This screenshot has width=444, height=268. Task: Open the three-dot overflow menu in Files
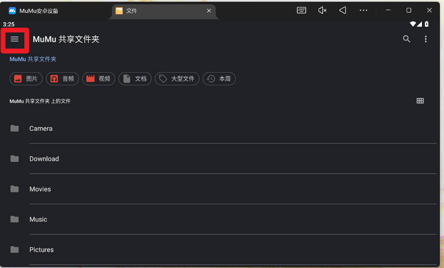point(426,39)
